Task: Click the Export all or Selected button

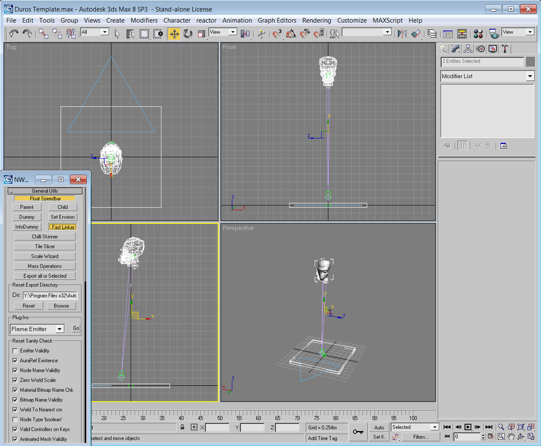Action: coord(45,276)
